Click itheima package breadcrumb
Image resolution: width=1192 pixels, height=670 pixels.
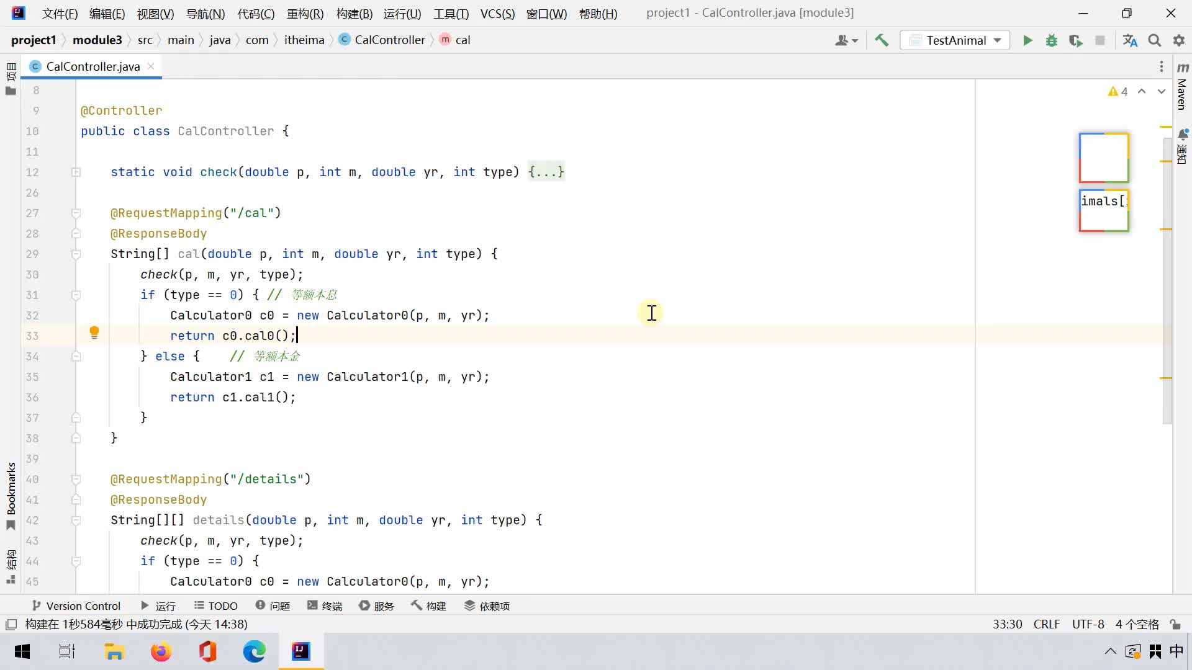[304, 40]
